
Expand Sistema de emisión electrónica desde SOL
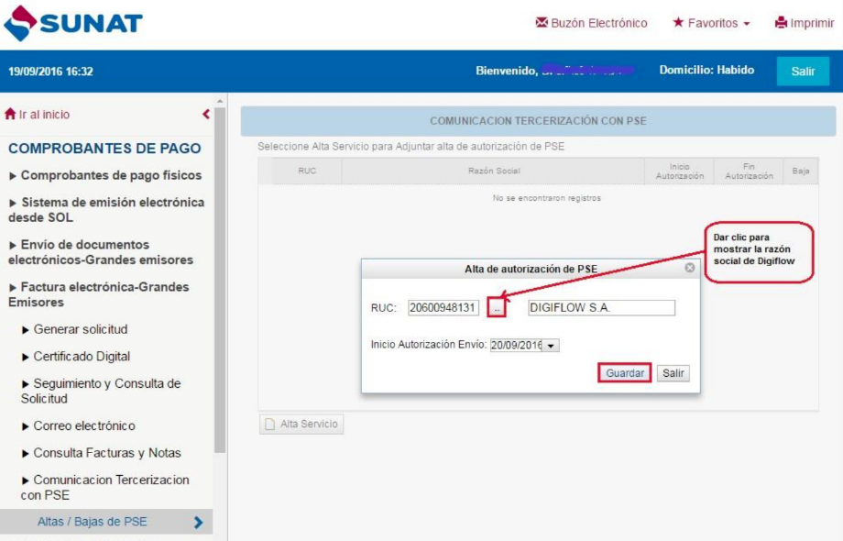pyautogui.click(x=105, y=210)
